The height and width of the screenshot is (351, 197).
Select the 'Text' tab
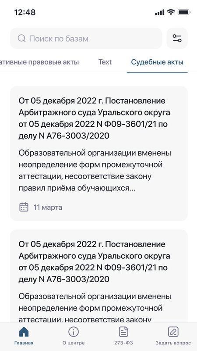105,62
